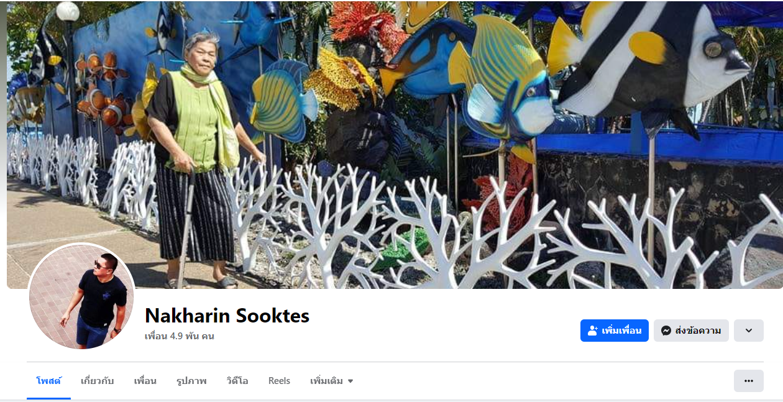Screen dimensions: 783x402
Task: Click the caret arrow next to เพิ่มเติม
Action: pyautogui.click(x=350, y=381)
